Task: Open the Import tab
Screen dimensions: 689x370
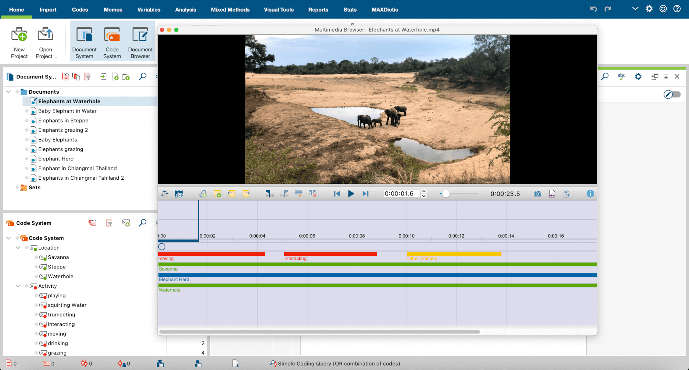Action: click(48, 10)
